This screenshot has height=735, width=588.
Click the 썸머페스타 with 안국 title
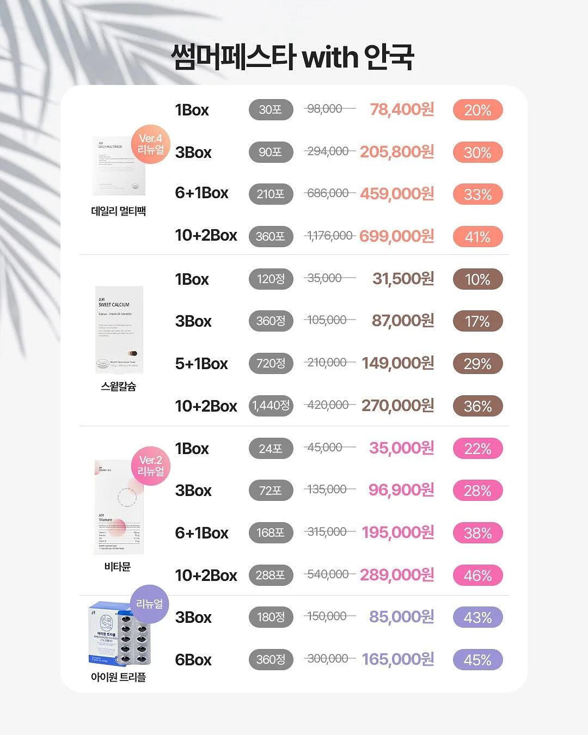click(x=293, y=57)
